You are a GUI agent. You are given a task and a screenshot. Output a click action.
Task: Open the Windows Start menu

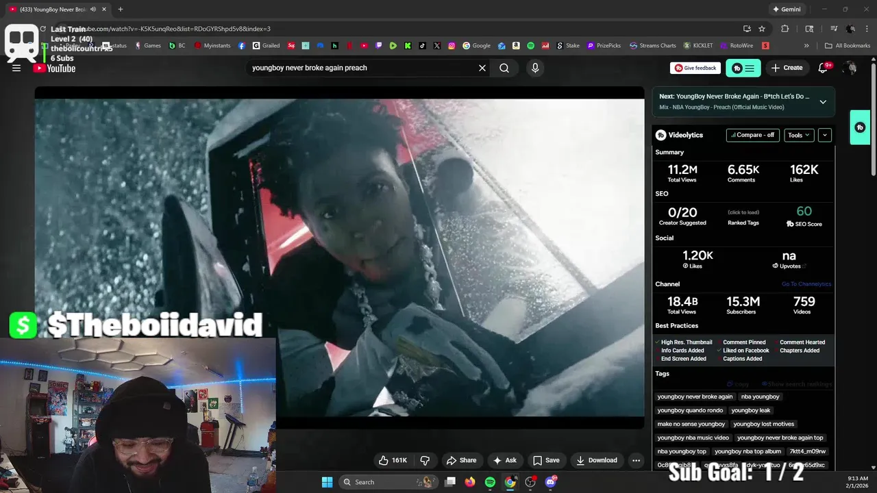click(x=327, y=482)
